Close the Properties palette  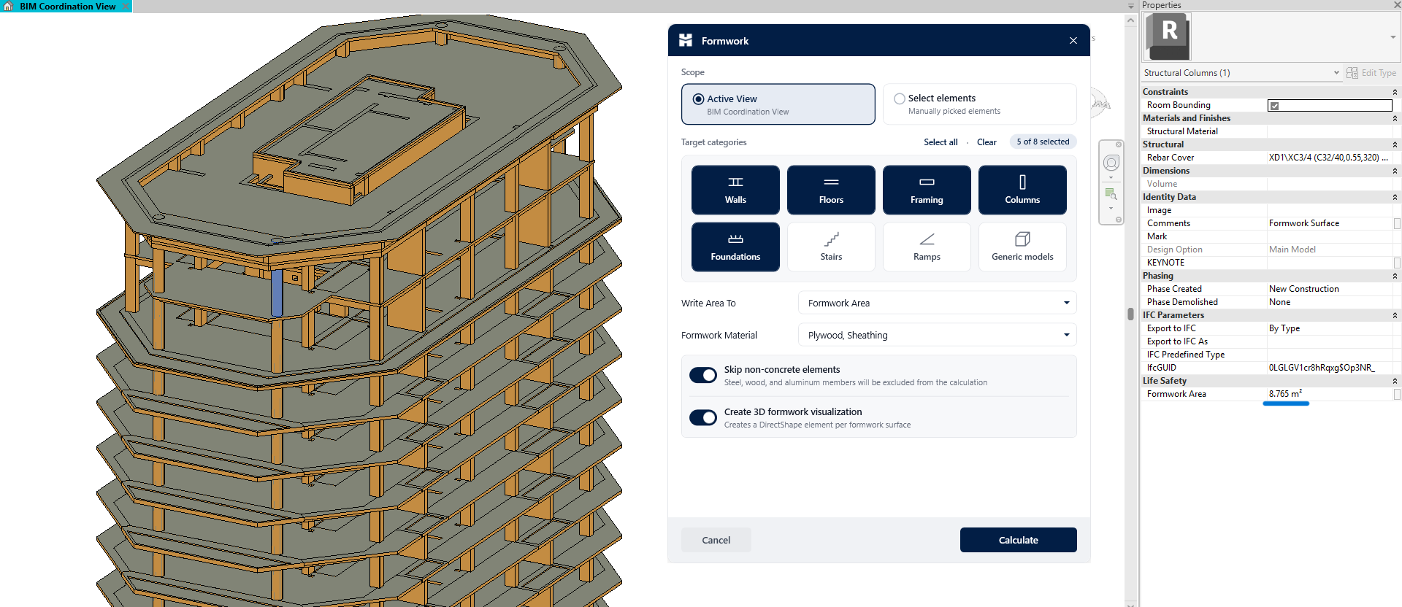1396,5
